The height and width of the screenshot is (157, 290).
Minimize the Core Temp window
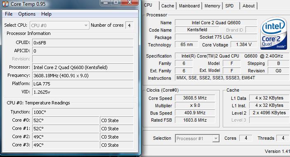[x=106, y=2]
